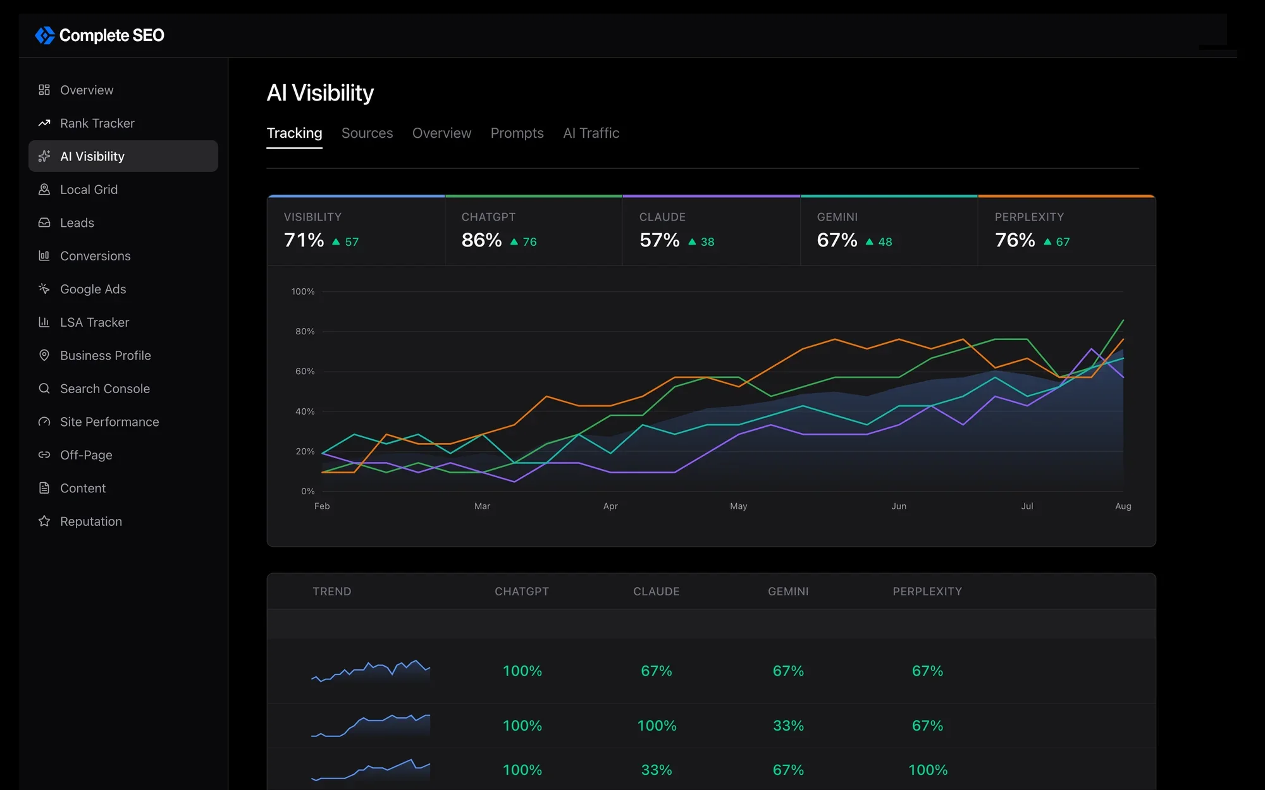
Task: Click the PERPLEXITY table column header
Action: [x=927, y=592]
